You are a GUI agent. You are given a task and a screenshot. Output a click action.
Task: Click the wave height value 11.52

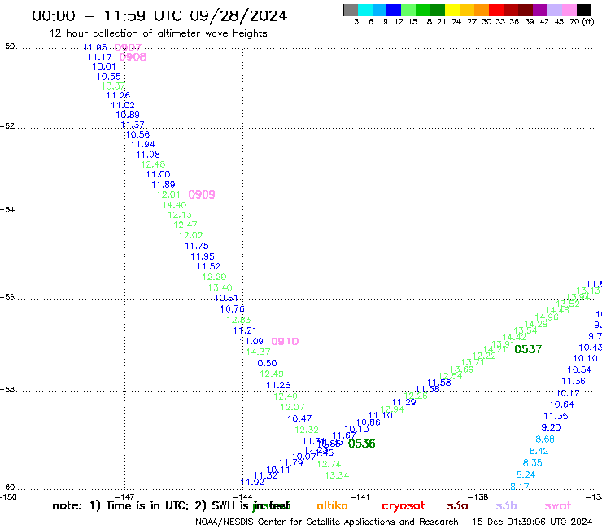(x=208, y=266)
